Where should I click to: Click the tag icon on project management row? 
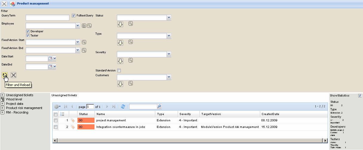point(73,120)
